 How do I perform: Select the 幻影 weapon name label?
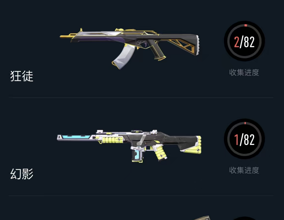click(22, 174)
